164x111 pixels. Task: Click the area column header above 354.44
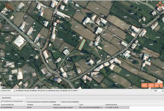33,104
